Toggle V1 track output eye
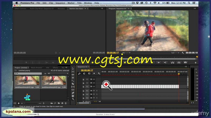211x118 pixels. pos(94,87)
